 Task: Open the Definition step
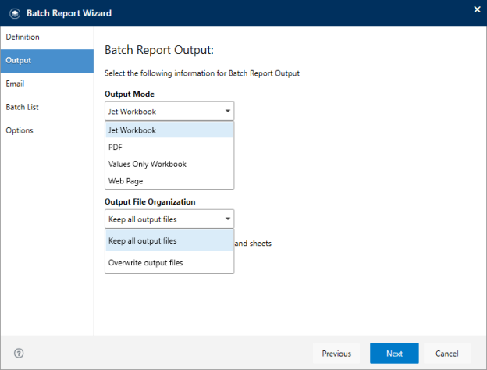click(x=47, y=37)
